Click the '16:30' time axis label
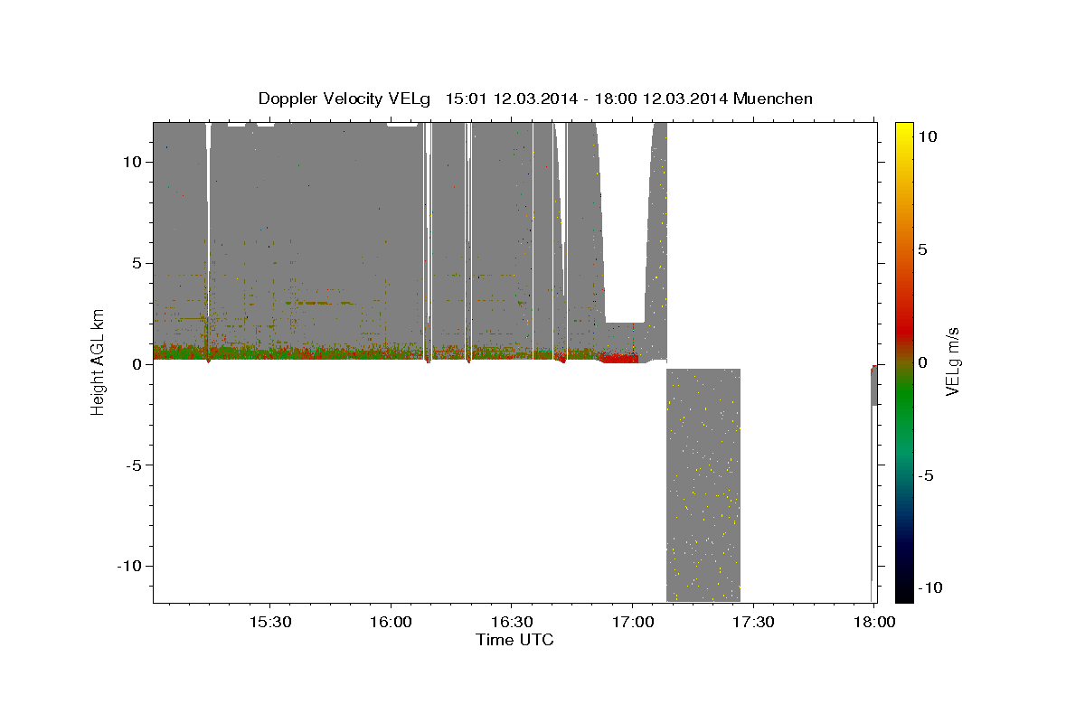Viewport: 1085px width, 723px height. click(x=511, y=622)
